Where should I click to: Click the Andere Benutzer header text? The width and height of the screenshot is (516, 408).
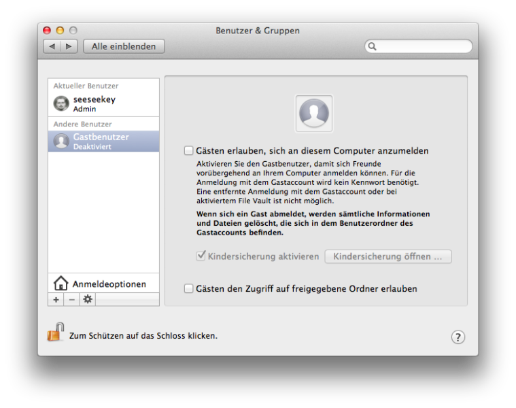tap(82, 124)
